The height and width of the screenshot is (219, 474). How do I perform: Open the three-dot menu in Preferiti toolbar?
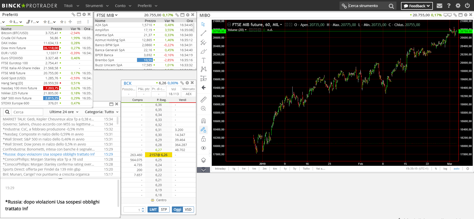pyautogui.click(x=88, y=22)
